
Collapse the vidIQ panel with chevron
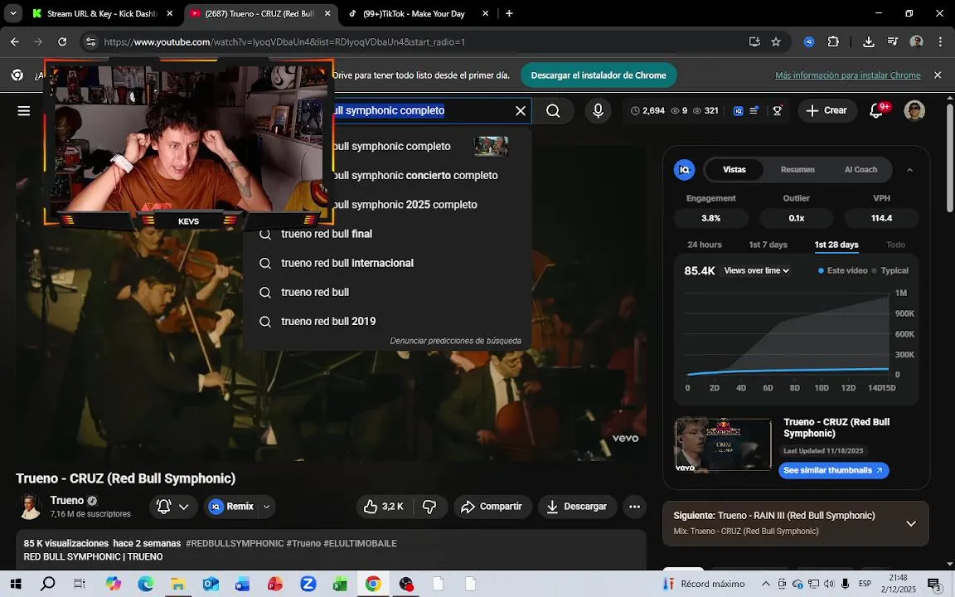pyautogui.click(x=910, y=170)
